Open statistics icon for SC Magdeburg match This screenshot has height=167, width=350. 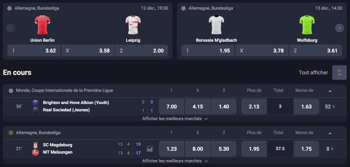point(150,149)
